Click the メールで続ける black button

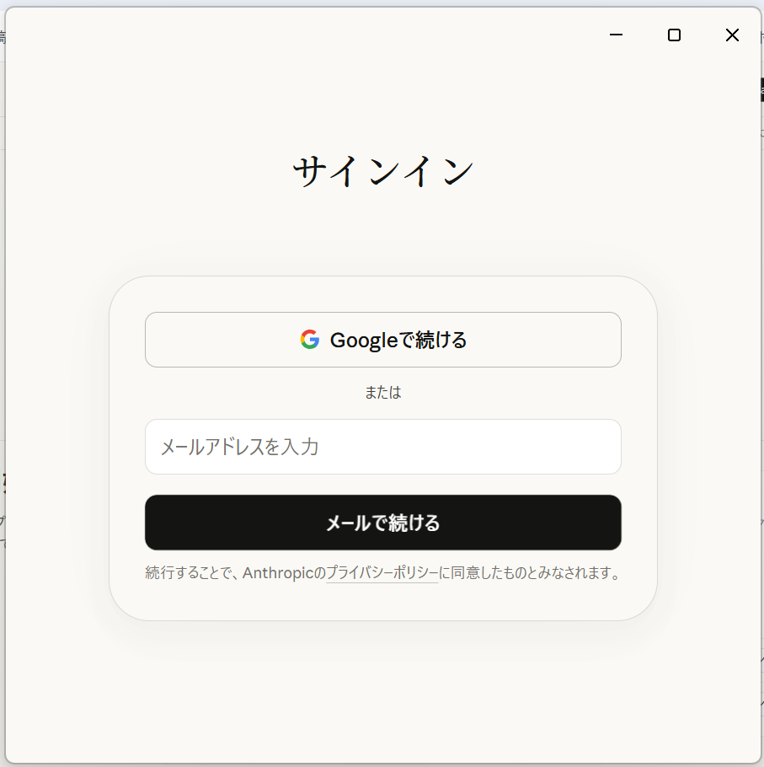(382, 523)
